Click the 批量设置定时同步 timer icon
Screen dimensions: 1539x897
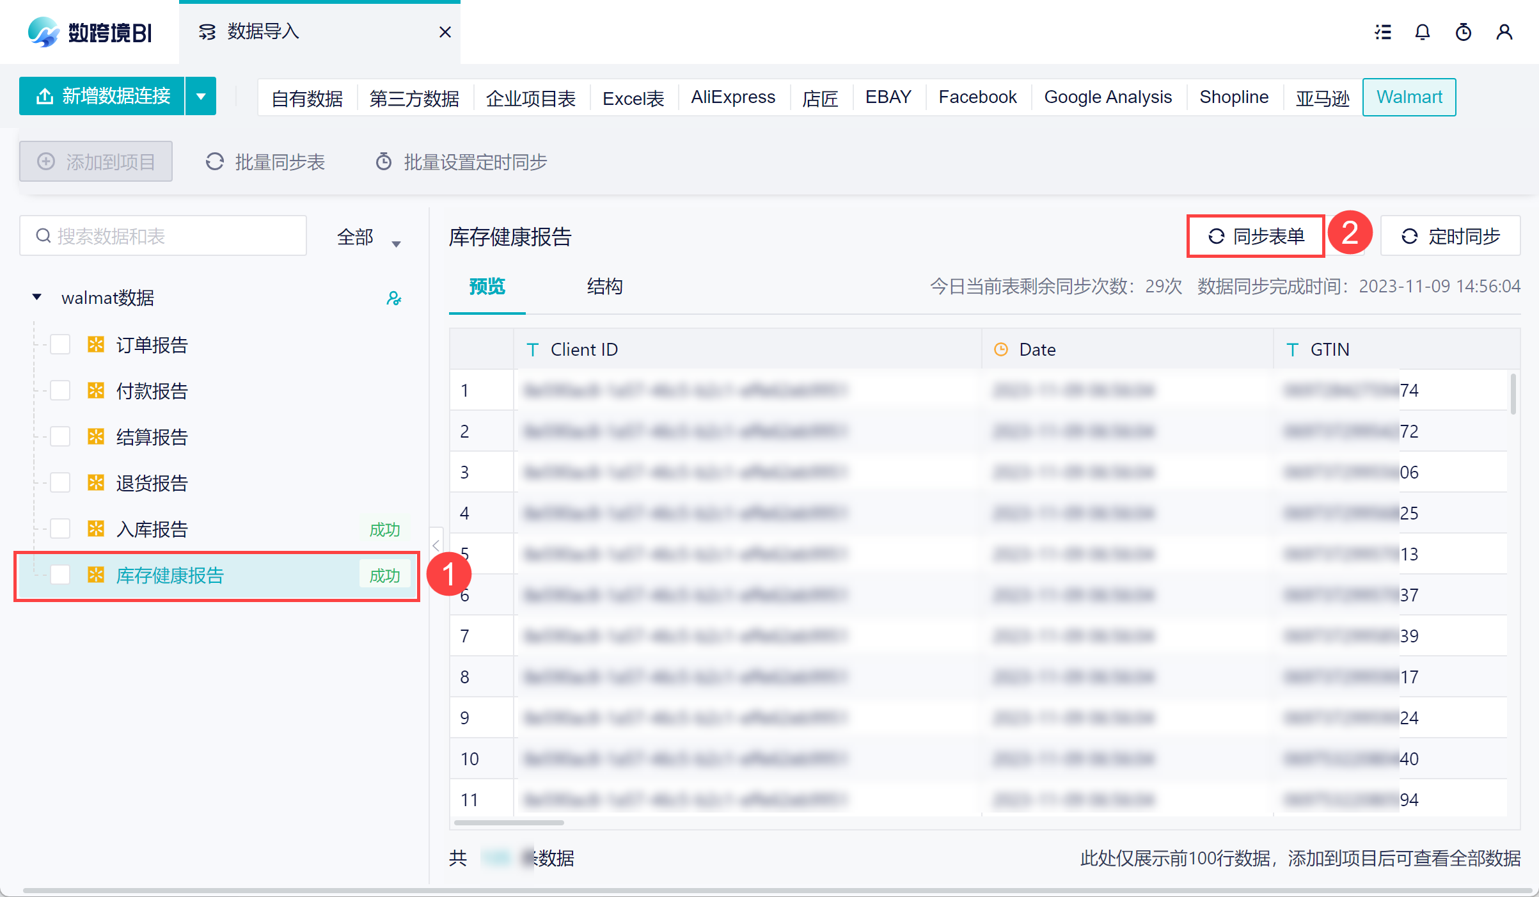click(x=383, y=162)
